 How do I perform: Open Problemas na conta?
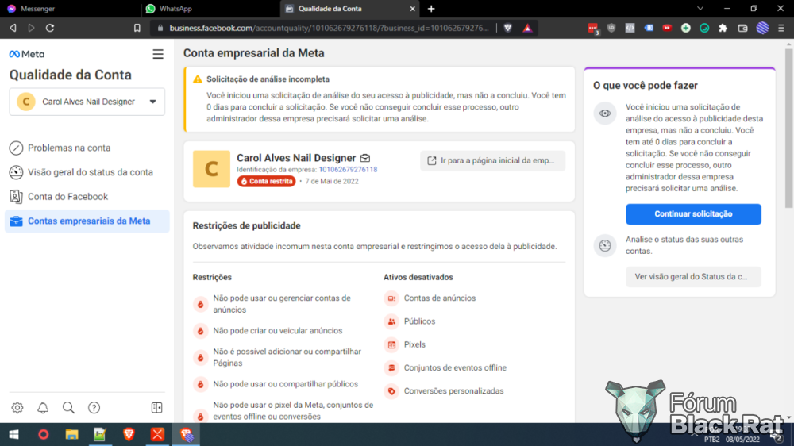pyautogui.click(x=69, y=148)
